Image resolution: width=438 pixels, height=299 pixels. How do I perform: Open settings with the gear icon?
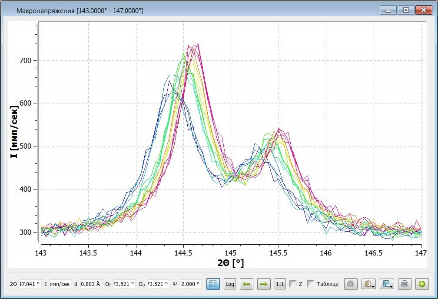(x=351, y=284)
